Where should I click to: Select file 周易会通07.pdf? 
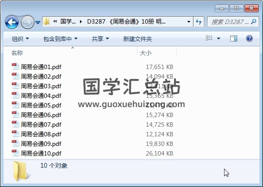(x=41, y=125)
